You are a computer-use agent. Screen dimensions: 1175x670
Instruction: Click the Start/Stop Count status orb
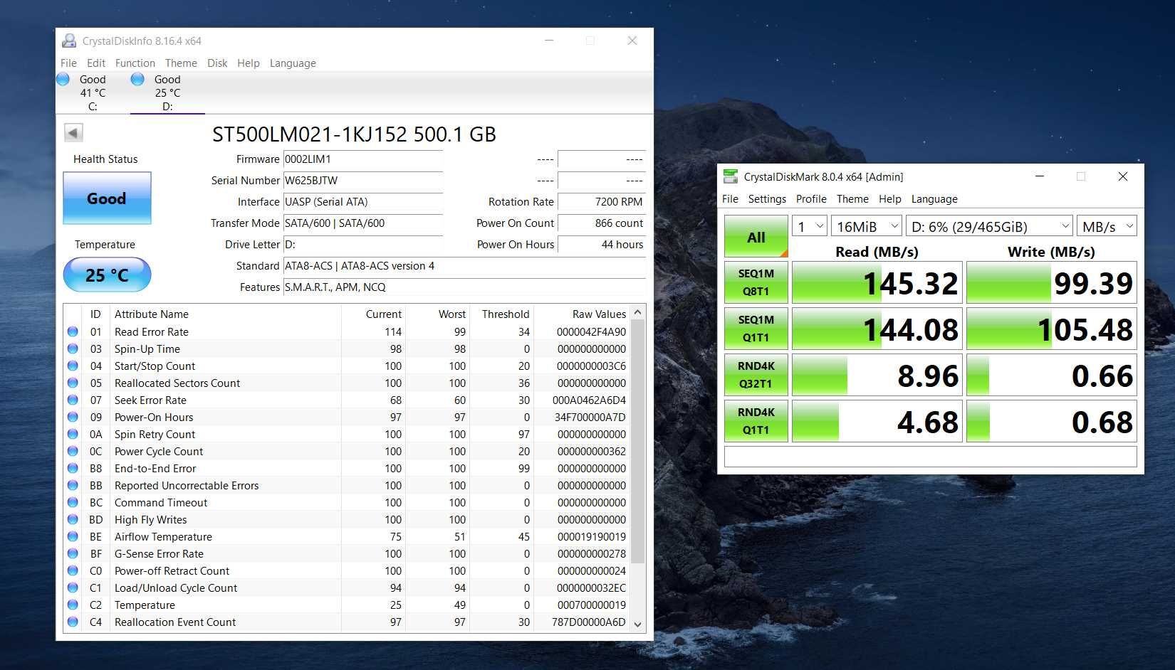[73, 366]
